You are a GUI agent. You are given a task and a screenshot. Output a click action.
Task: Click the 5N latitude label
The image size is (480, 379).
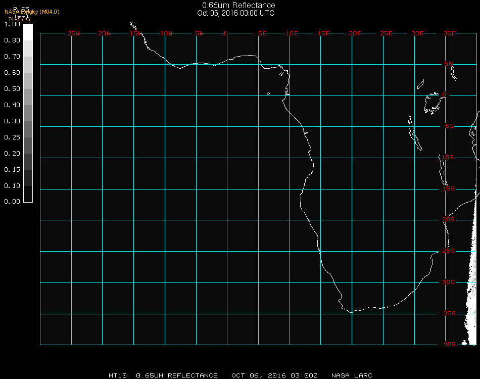449,64
